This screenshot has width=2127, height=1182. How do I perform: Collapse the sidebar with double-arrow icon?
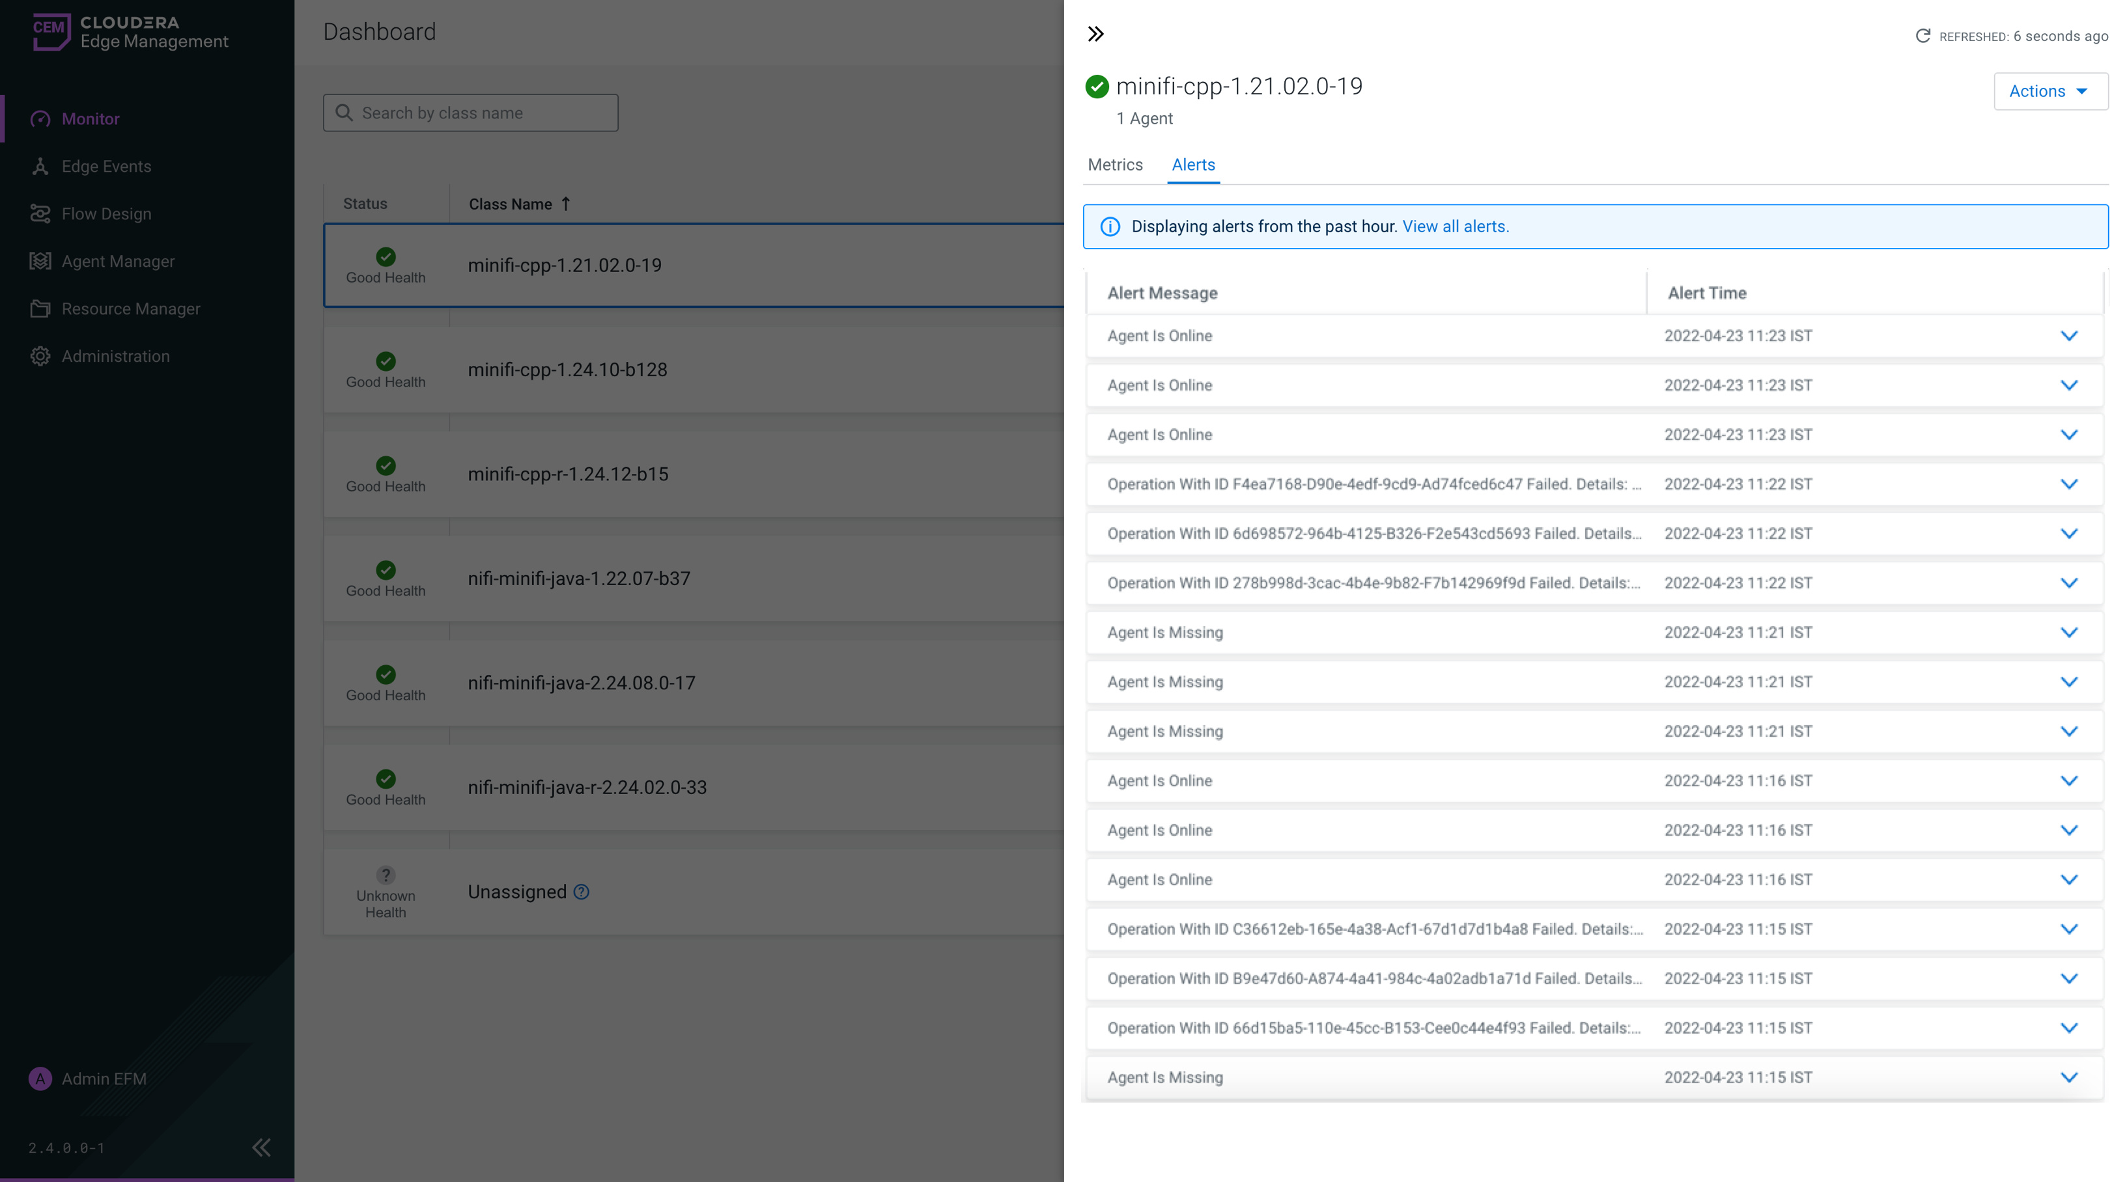click(261, 1148)
